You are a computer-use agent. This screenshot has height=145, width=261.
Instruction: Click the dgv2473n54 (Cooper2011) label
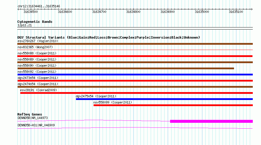click(x=38, y=78)
